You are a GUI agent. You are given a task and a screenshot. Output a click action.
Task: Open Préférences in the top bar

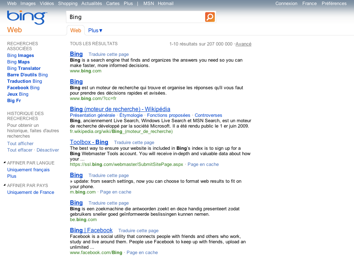coord(334,3)
